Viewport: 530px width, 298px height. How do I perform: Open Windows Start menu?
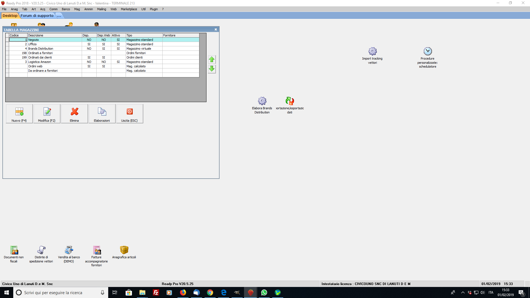[x=7, y=292]
